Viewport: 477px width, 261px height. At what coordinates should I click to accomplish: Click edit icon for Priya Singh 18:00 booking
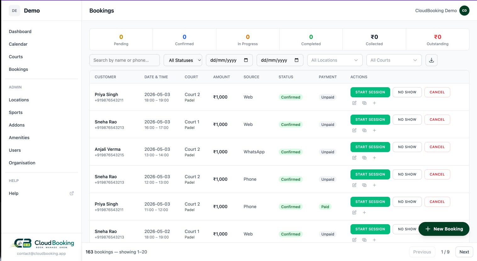[x=354, y=103]
